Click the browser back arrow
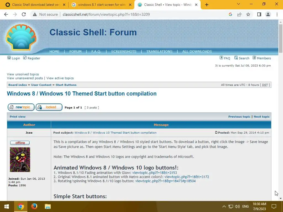This screenshot has width=283, height=212. pyautogui.click(x=6, y=14)
